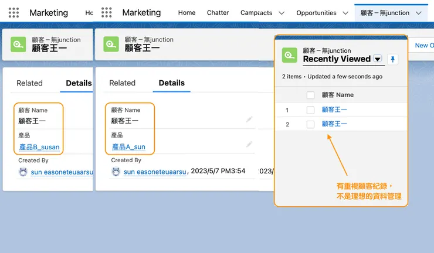Screen dimensions: 434x253
Task: Open the first 顧客王一 record in list
Action: 334,110
